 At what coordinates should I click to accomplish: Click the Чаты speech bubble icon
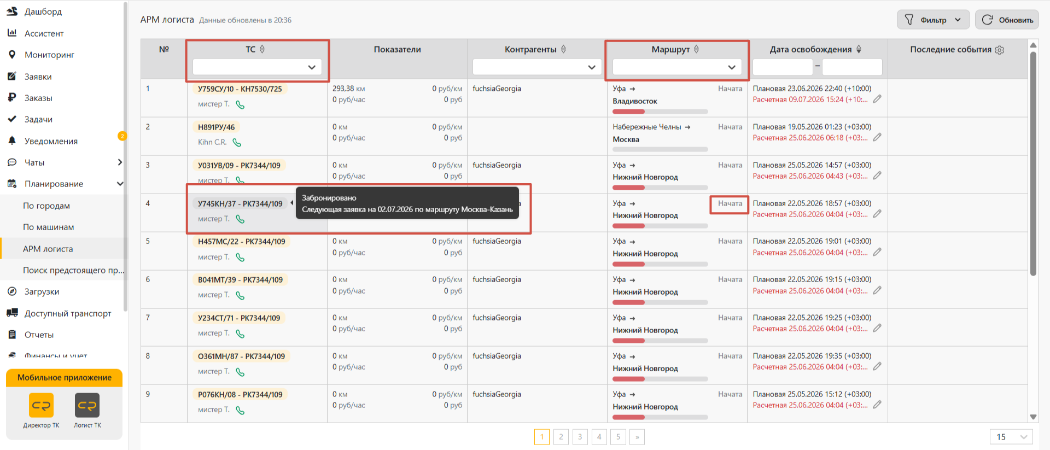12,162
